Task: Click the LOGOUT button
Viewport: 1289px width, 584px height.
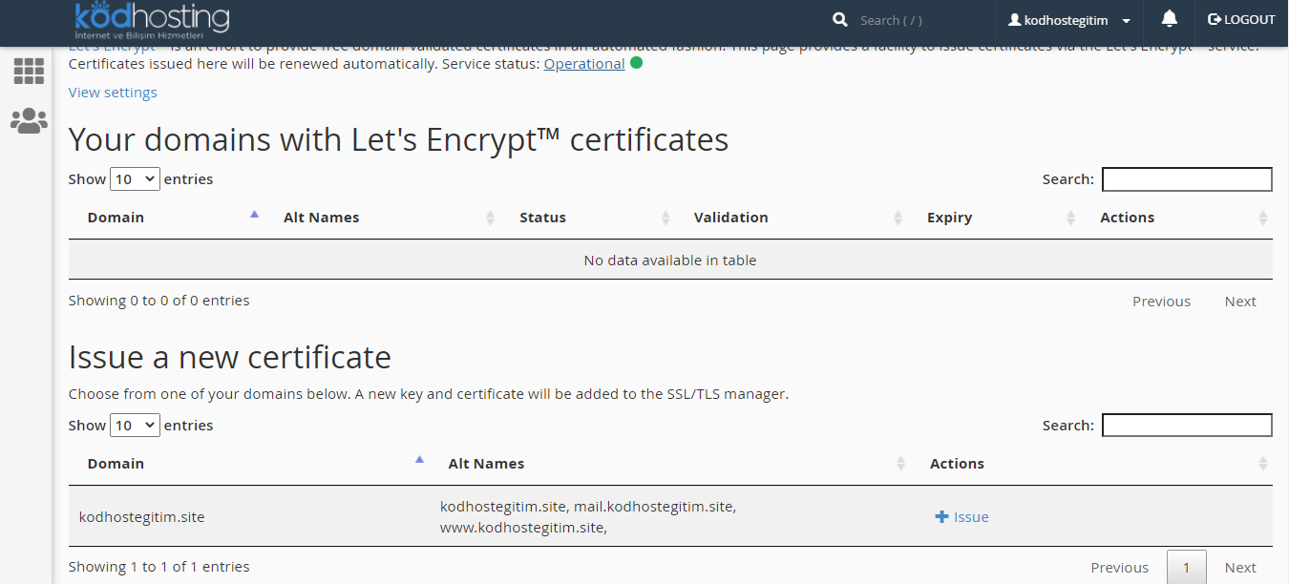Action: tap(1241, 20)
